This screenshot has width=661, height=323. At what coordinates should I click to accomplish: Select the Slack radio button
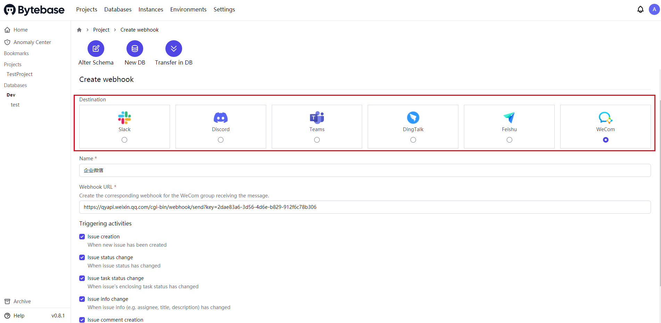[124, 140]
